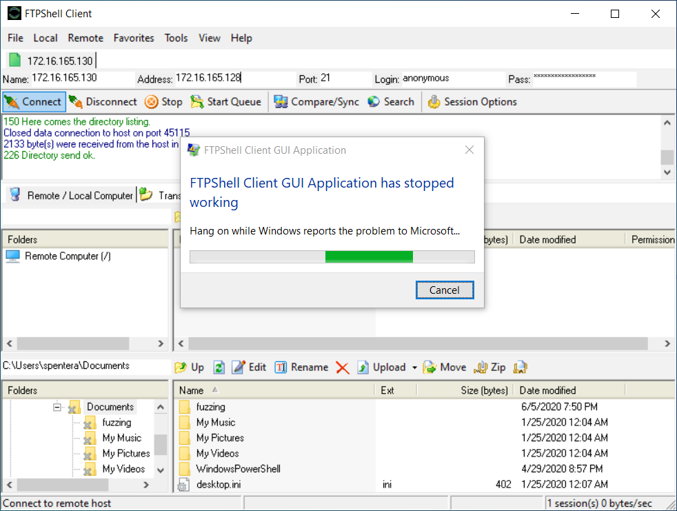Delete selected item using red X
The width and height of the screenshot is (677, 511).
(x=343, y=368)
